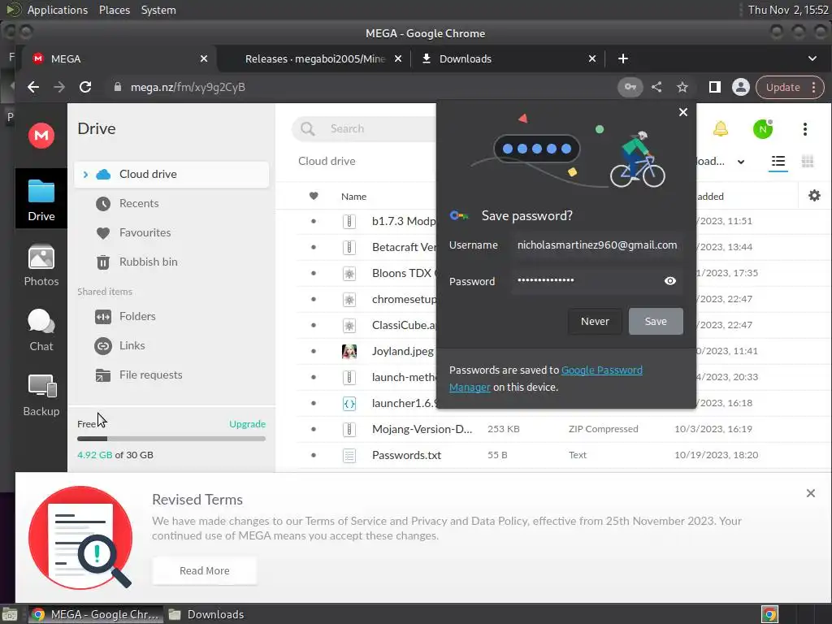Viewport: 832px width, 624px height.
Task: Open the System menu
Action: [158, 10]
